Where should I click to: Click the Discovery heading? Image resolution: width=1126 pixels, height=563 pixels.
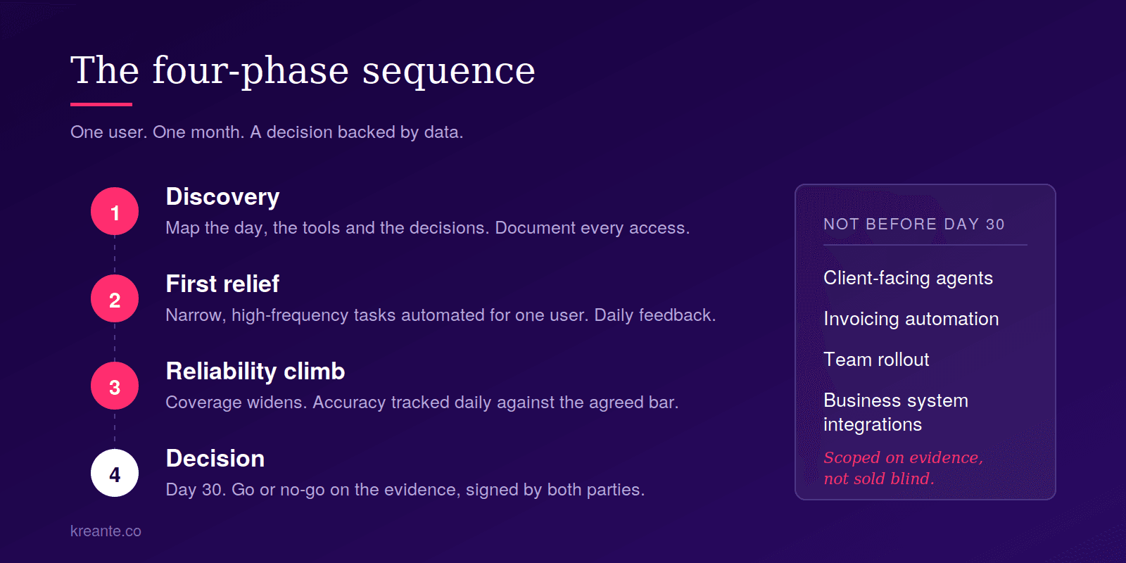point(222,197)
